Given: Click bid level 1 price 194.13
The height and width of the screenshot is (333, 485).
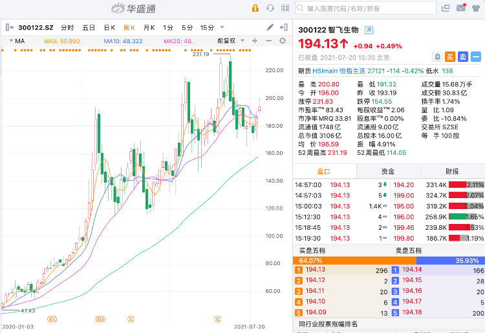Looking at the screenshot, I should point(316,270).
